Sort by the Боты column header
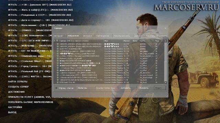Screen dimensions: 220x123 click(x=135, y=41)
